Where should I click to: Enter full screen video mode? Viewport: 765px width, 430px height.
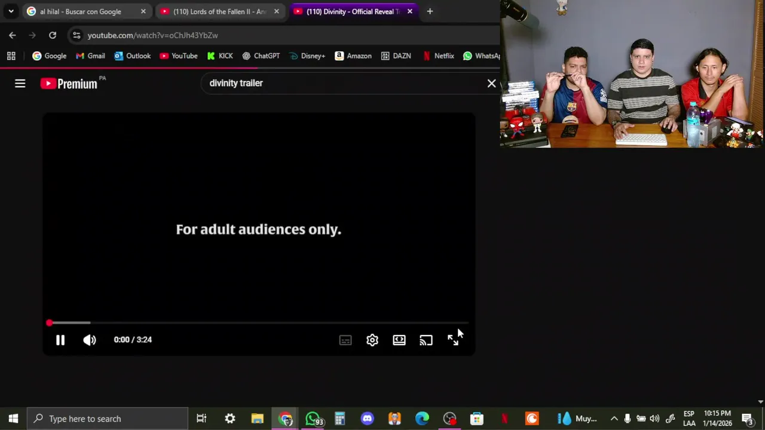tap(453, 340)
